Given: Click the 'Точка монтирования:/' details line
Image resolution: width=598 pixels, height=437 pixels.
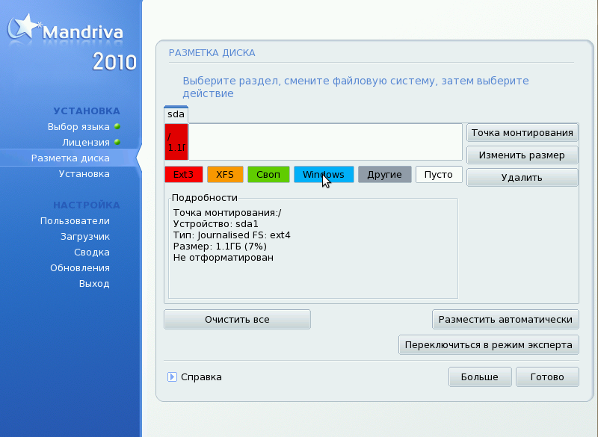Looking at the screenshot, I should pyautogui.click(x=227, y=213).
